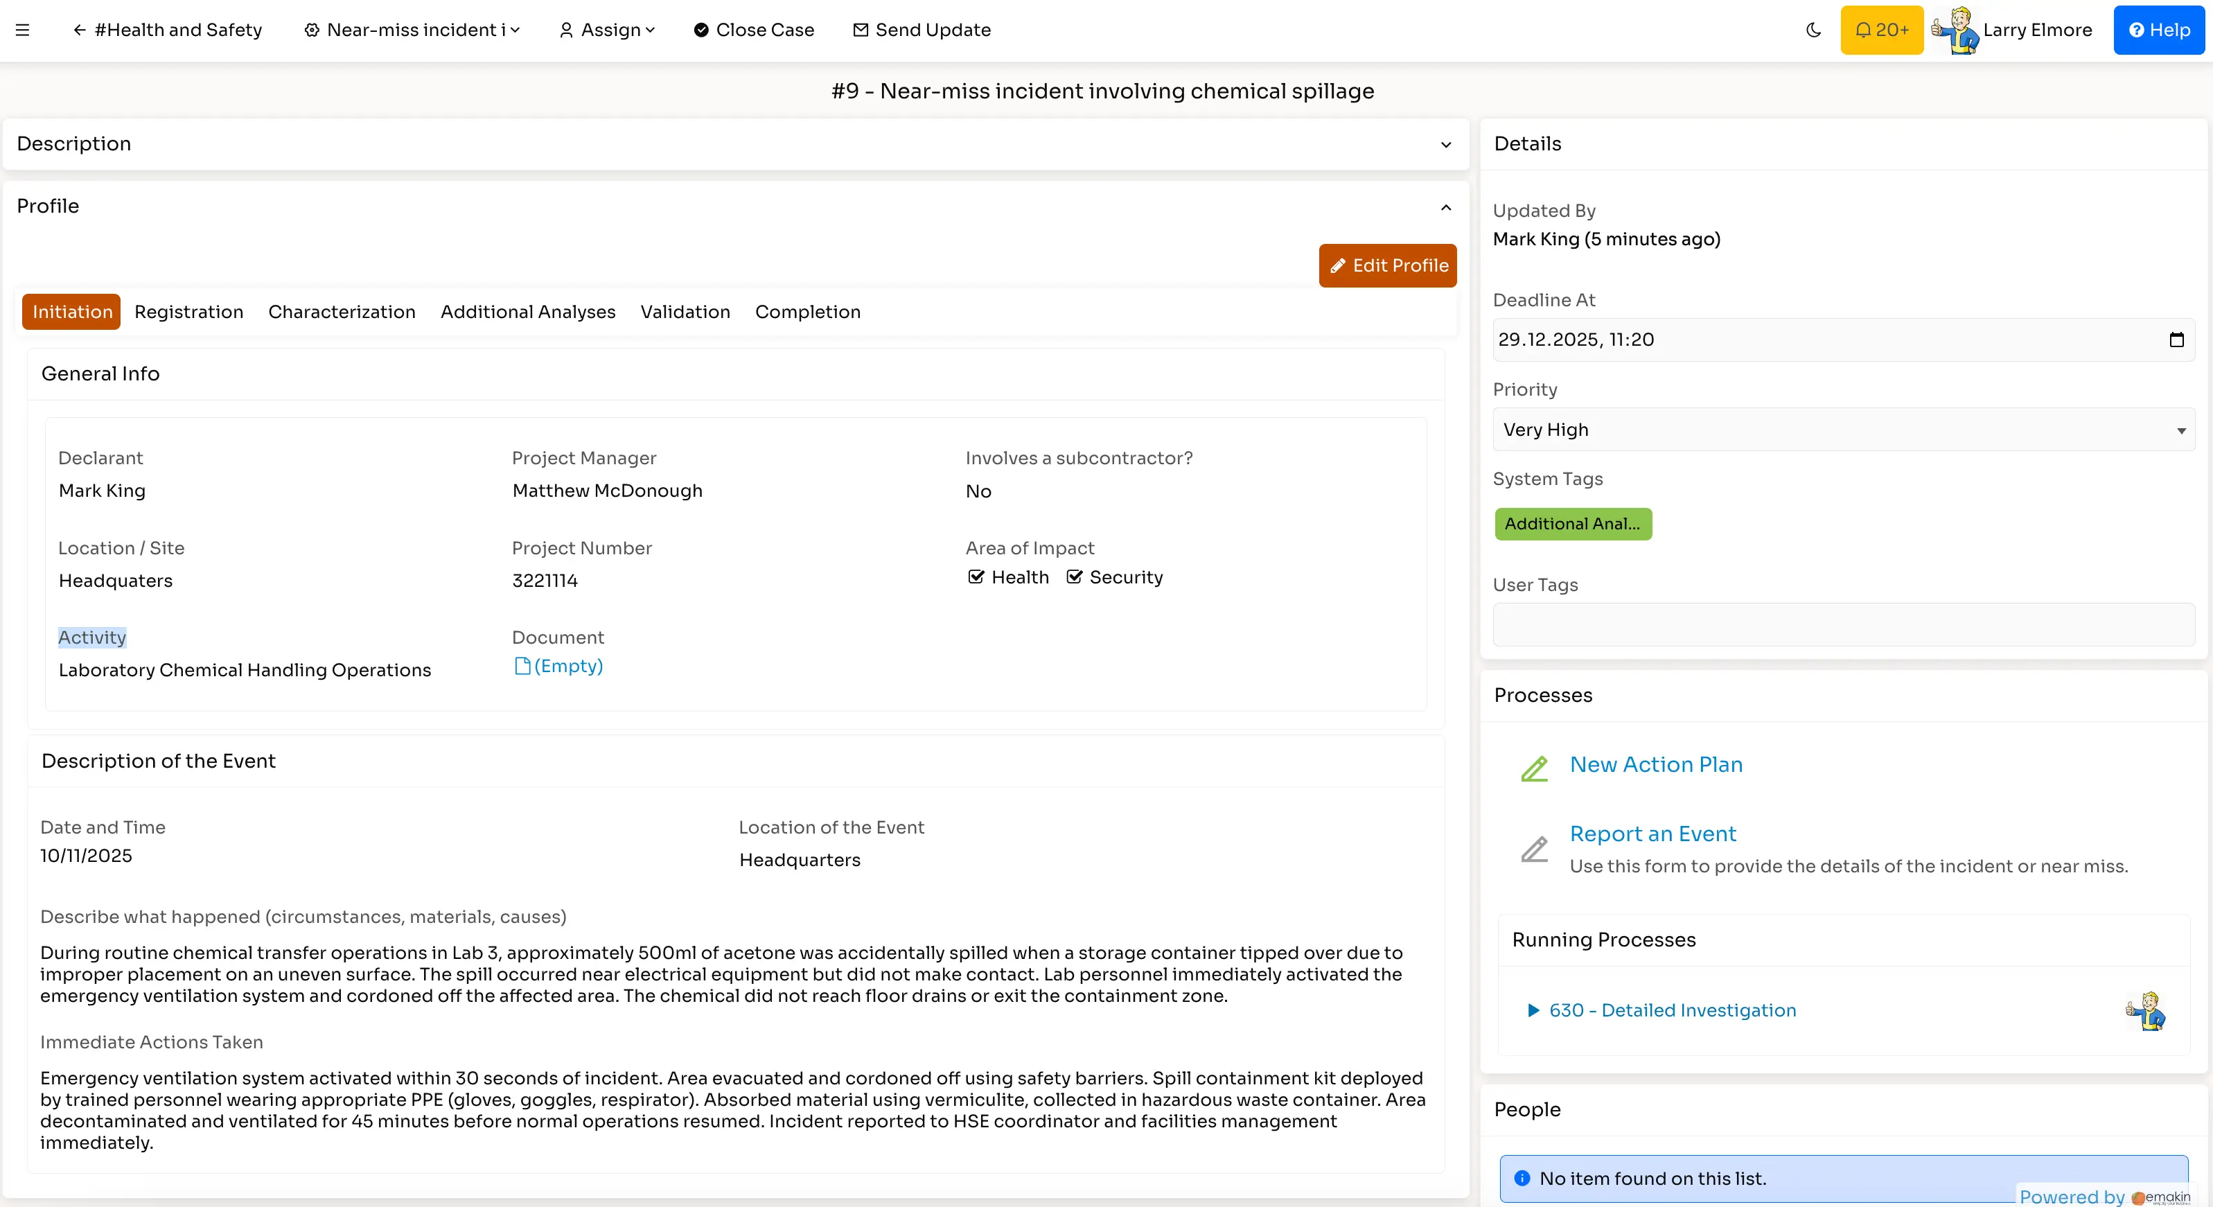Open notifications bell showing 20+
Viewport: 2213px width, 1207px height.
coord(1881,29)
